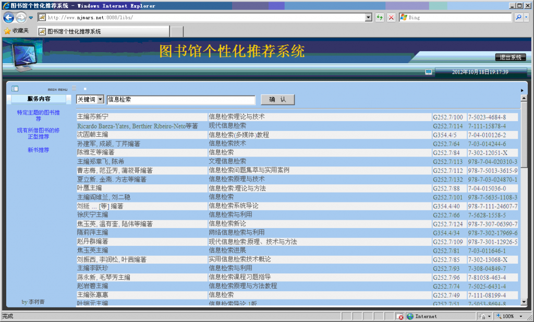Select ISBN 7-302-12051-X

pos(488,153)
